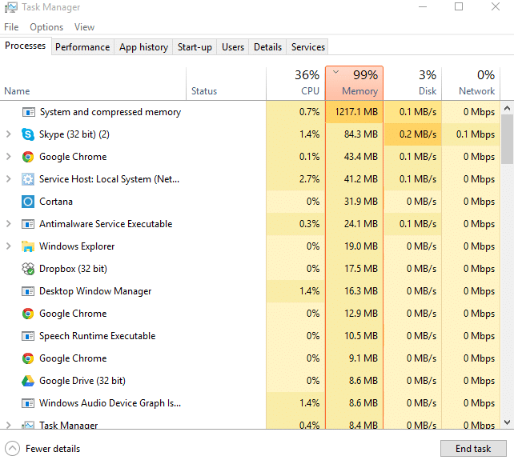Expand the Service Host: Local System group
Image resolution: width=514 pixels, height=460 pixels.
[x=9, y=179]
